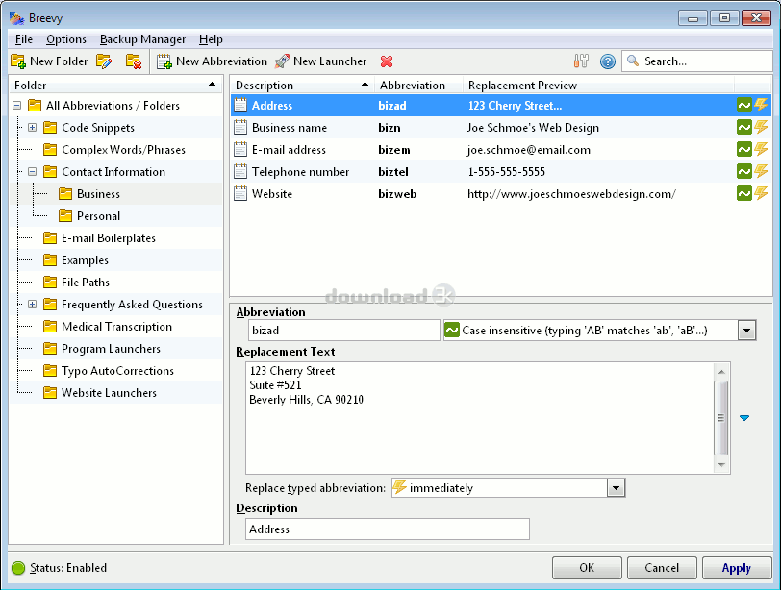Image resolution: width=781 pixels, height=590 pixels.
Task: Open the File menu
Action: click(24, 39)
